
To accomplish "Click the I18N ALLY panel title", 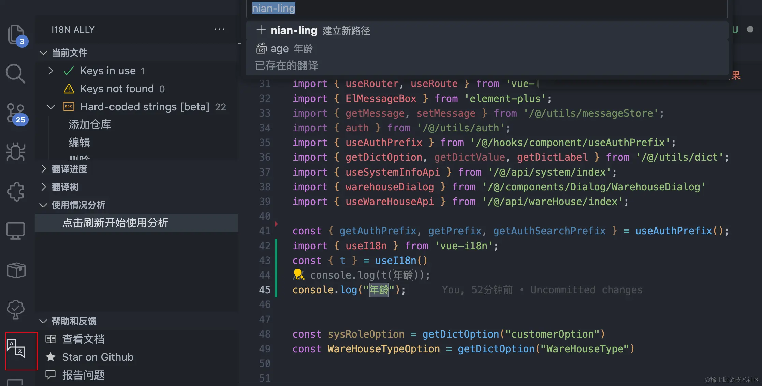I will pos(73,29).
